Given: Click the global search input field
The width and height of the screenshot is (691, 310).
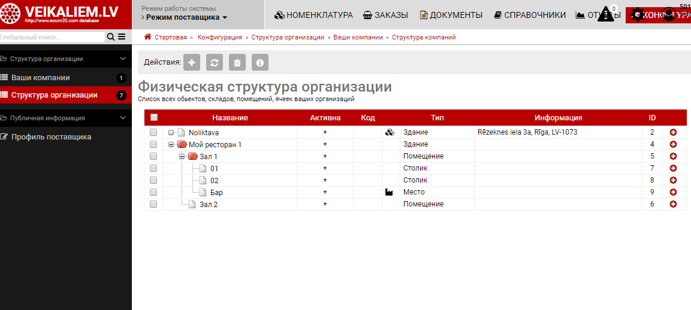Looking at the screenshot, I should pos(52,37).
